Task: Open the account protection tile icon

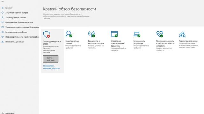Action: point(69,34)
